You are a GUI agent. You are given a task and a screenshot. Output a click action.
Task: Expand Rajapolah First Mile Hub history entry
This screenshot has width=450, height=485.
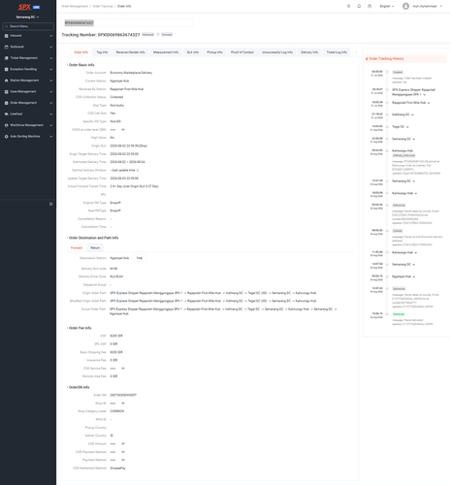point(429,103)
